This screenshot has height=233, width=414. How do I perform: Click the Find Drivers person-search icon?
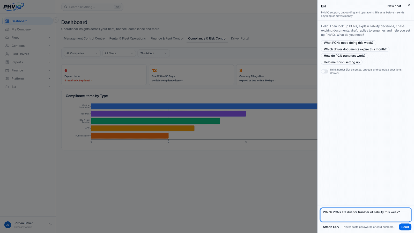coord(7,54)
